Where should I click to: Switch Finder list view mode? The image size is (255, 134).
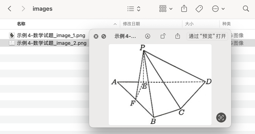coord(131,9)
